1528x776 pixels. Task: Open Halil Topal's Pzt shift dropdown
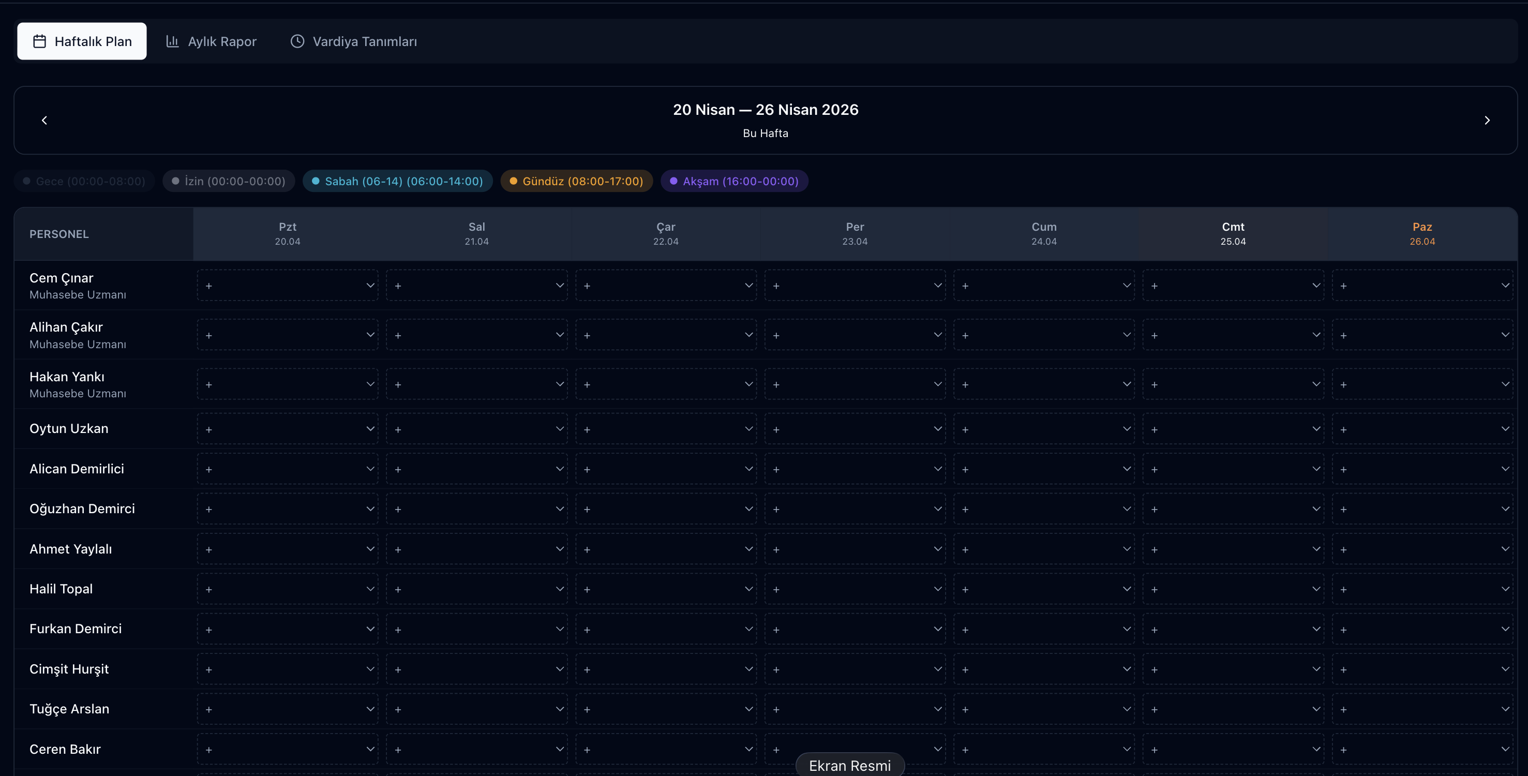point(288,589)
